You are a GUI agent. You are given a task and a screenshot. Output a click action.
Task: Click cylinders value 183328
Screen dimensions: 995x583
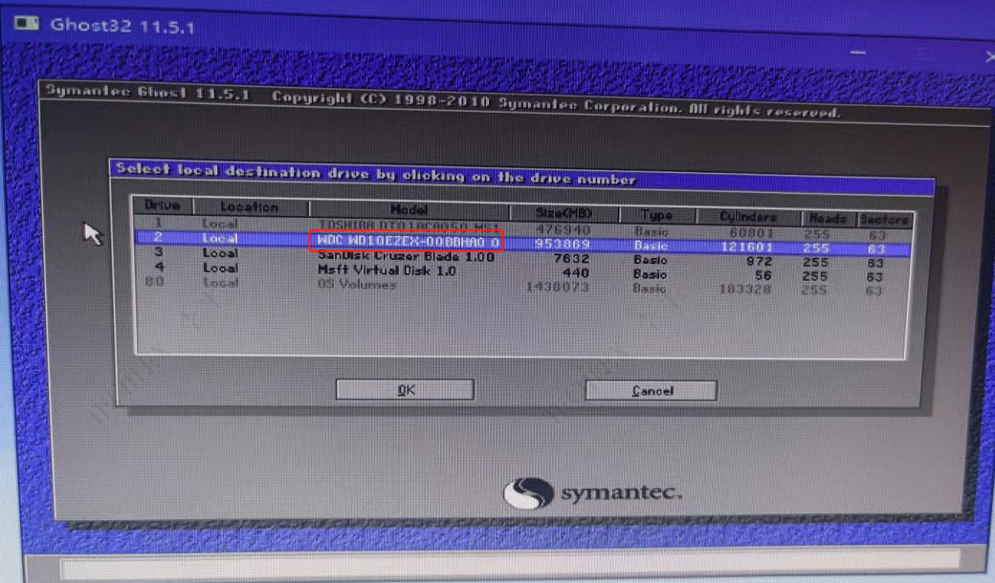point(745,290)
